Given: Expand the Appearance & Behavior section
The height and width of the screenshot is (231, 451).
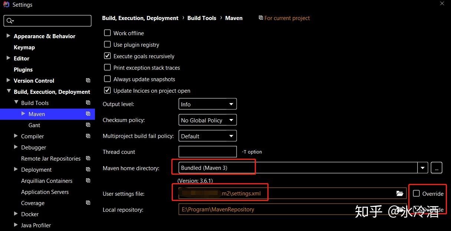Looking at the screenshot, I should (x=9, y=36).
